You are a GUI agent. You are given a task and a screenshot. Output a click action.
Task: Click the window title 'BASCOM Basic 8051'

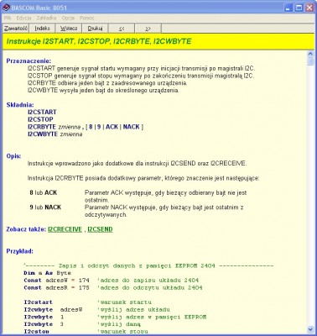pos(39,8)
